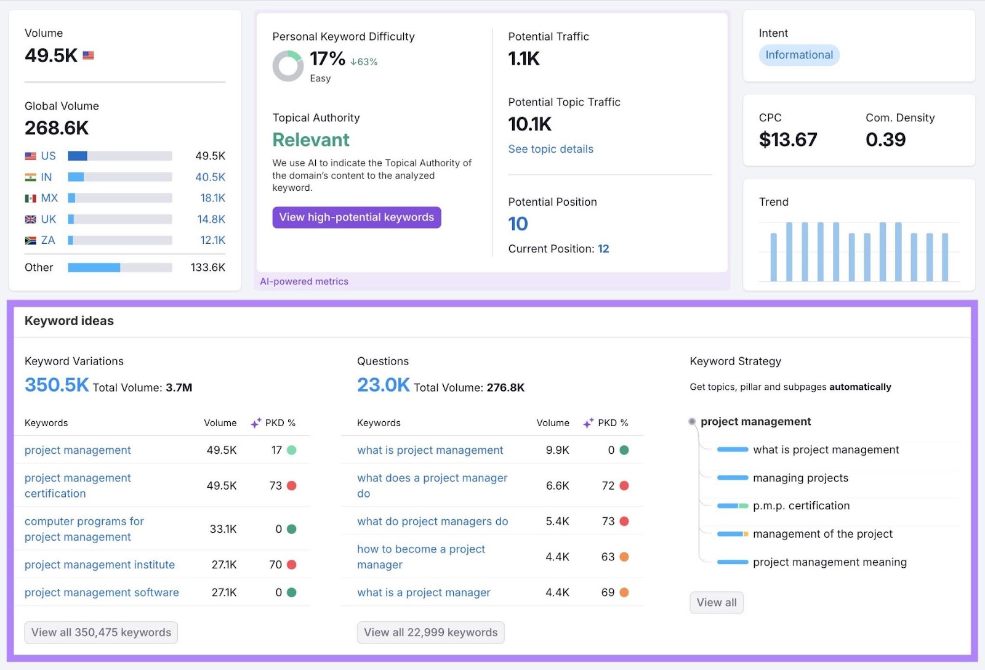The height and width of the screenshot is (670, 985).
Task: Open the project management certification keyword
Action: (x=77, y=485)
